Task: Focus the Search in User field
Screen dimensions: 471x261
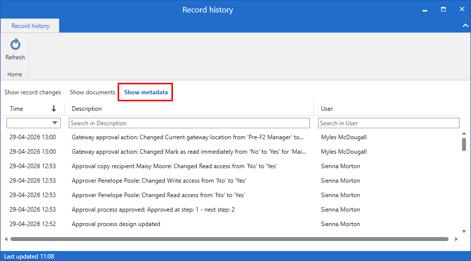Action: tap(389, 123)
